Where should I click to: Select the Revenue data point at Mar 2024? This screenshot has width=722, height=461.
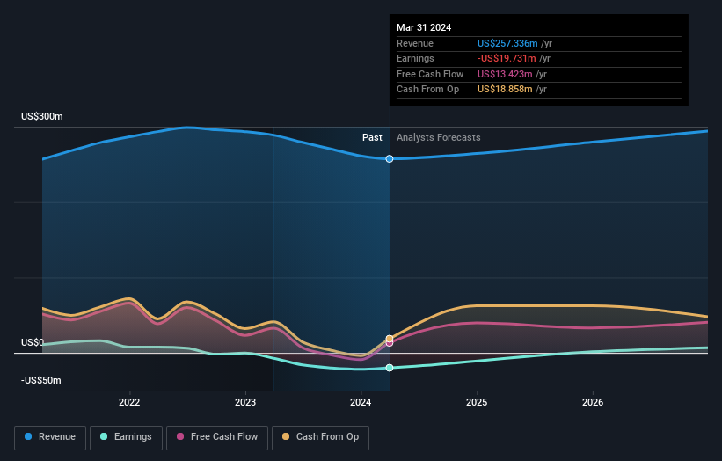pos(390,159)
